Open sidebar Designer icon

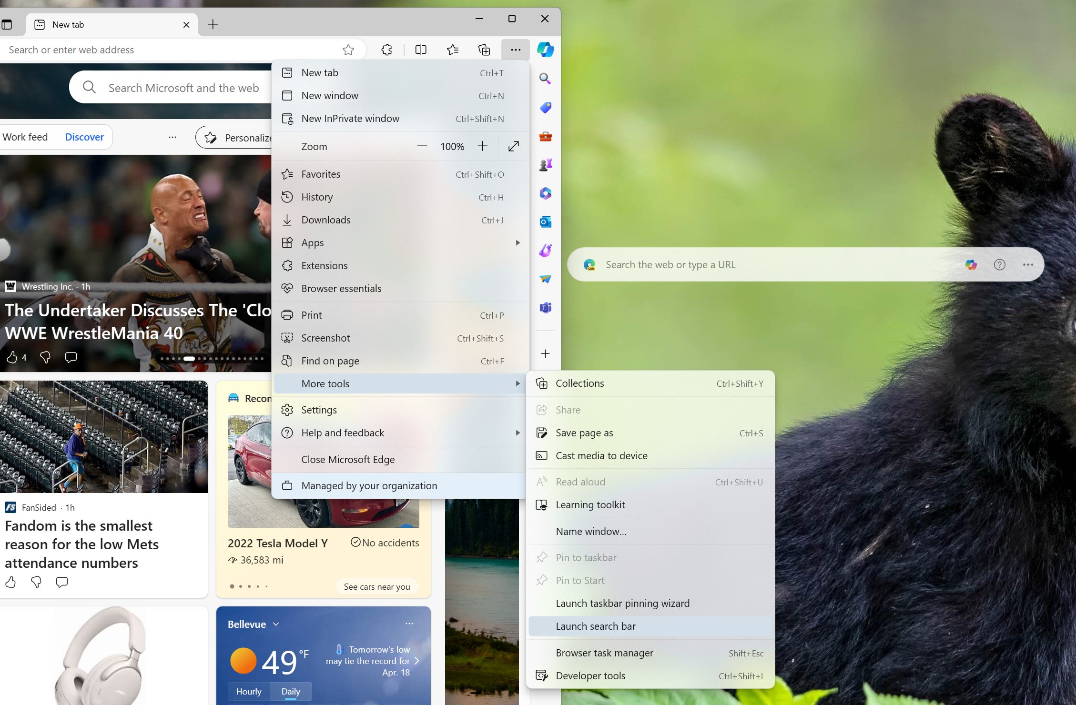545,250
